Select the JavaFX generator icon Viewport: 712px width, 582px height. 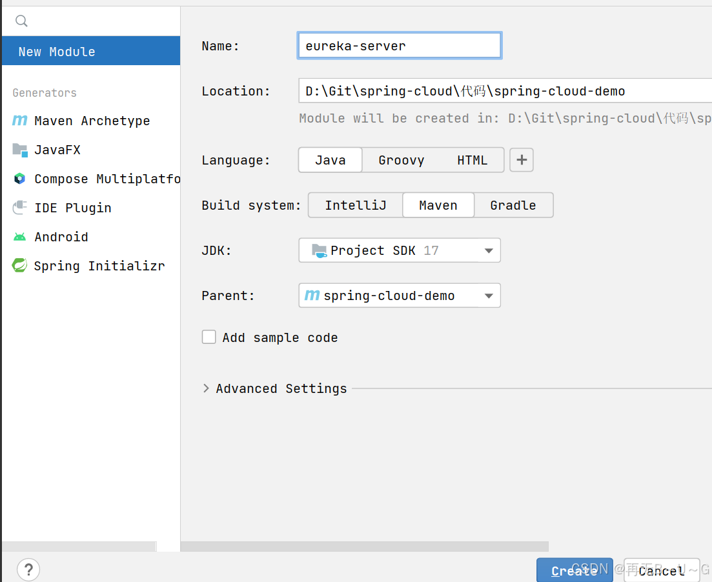pyautogui.click(x=19, y=150)
